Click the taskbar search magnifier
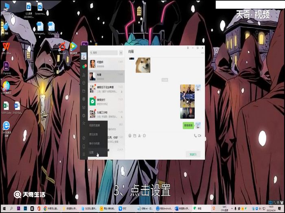Image resolution: width=285 pixels, height=213 pixels. pyautogui.click(x=11, y=209)
